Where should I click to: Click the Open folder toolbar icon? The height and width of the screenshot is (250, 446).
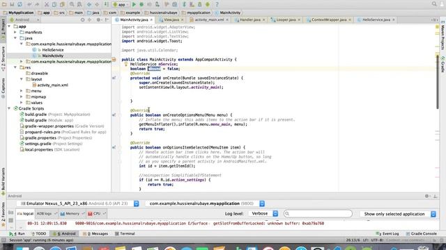click(x=4, y=4)
